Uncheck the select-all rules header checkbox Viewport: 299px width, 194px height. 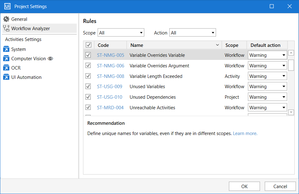pyautogui.click(x=89, y=45)
